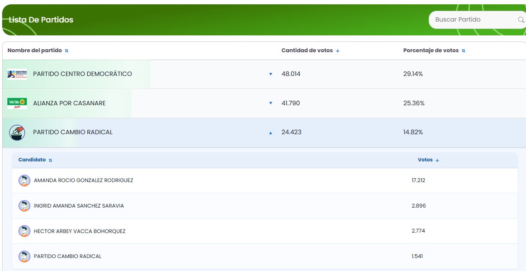Toggle sorting on the Candidato column

(x=50, y=160)
